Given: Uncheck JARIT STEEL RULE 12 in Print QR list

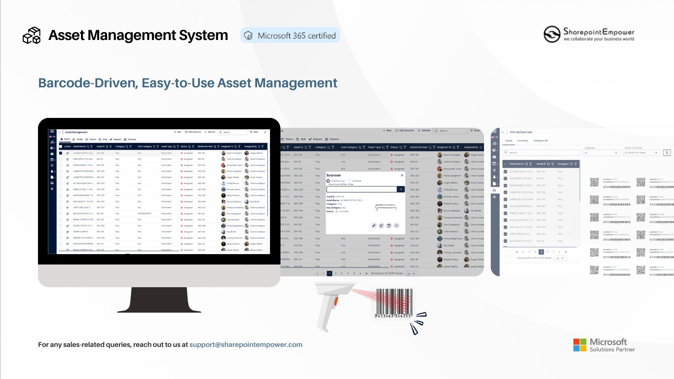Looking at the screenshot, I should (x=505, y=234).
